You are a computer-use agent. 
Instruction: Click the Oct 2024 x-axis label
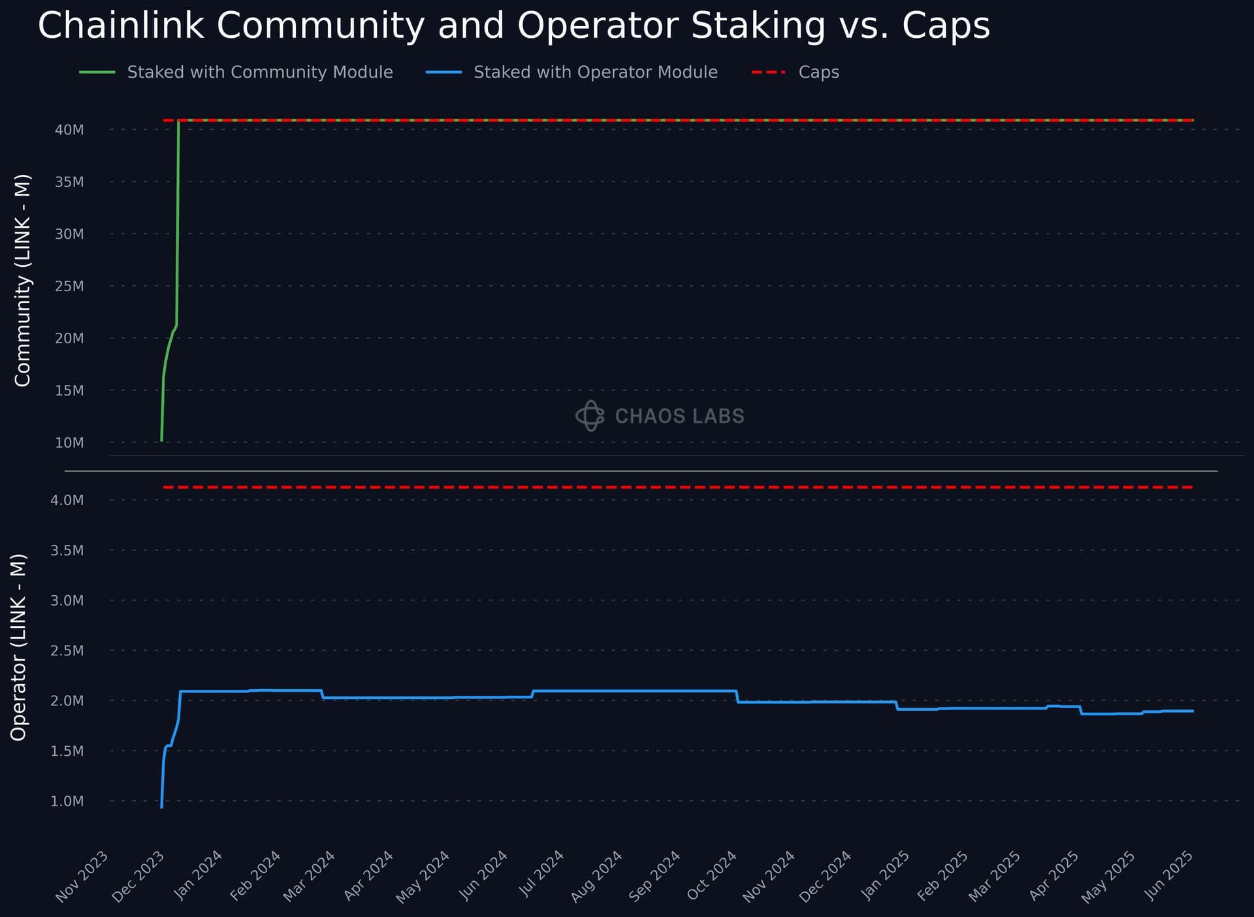(x=712, y=877)
